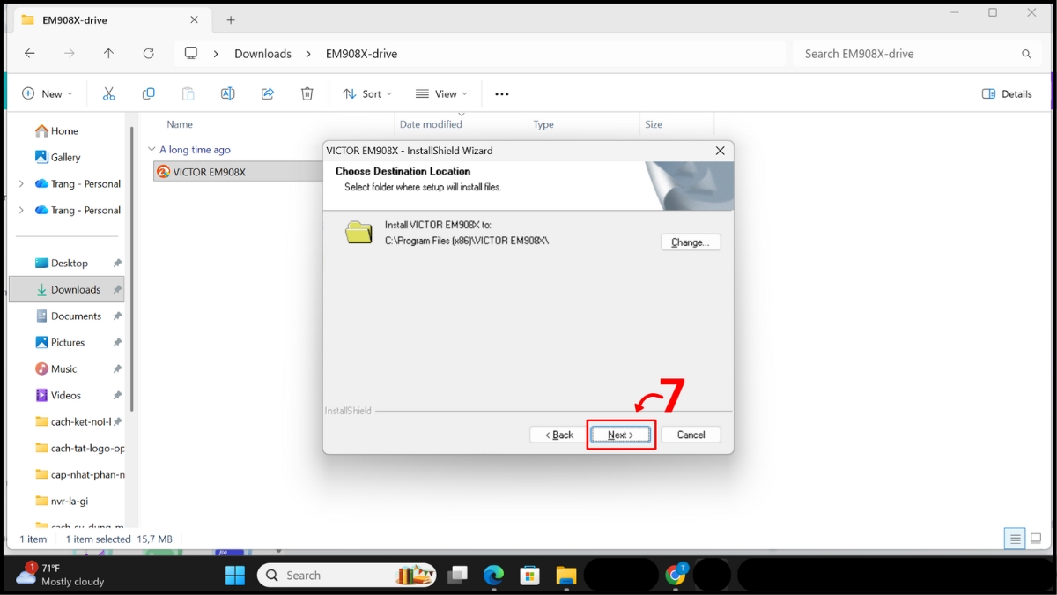The height and width of the screenshot is (595, 1057).
Task: Sort by the Date modified column
Action: pyautogui.click(x=431, y=124)
